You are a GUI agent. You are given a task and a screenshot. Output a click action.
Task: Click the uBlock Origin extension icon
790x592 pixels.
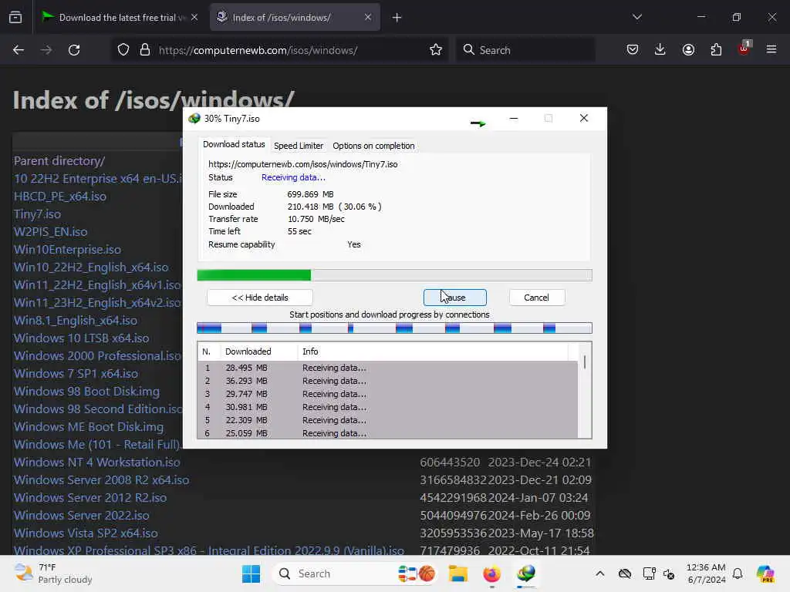(744, 49)
